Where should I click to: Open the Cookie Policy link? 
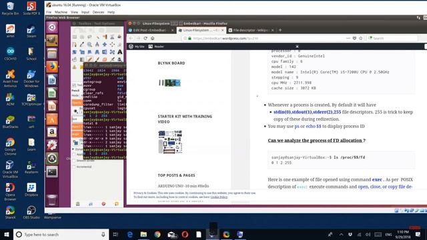click(219, 197)
